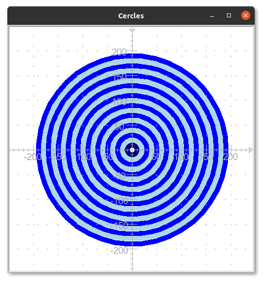Click the 150 label on the horizontal axis
This screenshot has height=282, width=264.
[206, 157]
